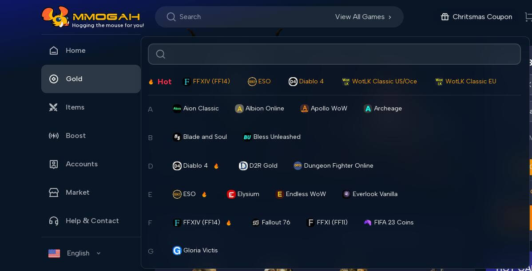Open the English language dropdown
This screenshot has width=532, height=271.
(75, 253)
